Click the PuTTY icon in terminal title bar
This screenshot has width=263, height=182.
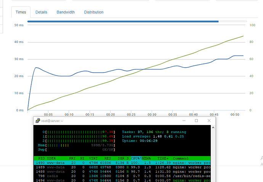tap(38, 121)
